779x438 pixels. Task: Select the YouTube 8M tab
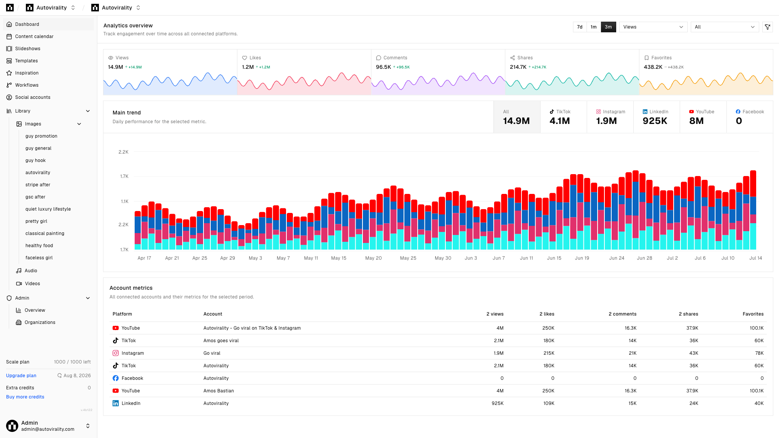click(703, 117)
